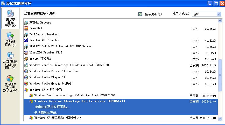This screenshot has width=225, height=125.
Task: Click the vertical scrollbar thumb
Action: [x=220, y=75]
